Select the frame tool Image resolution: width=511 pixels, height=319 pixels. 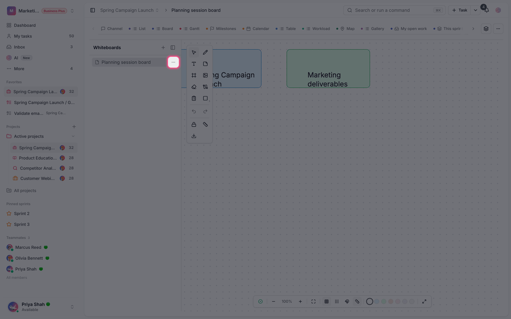pyautogui.click(x=194, y=75)
